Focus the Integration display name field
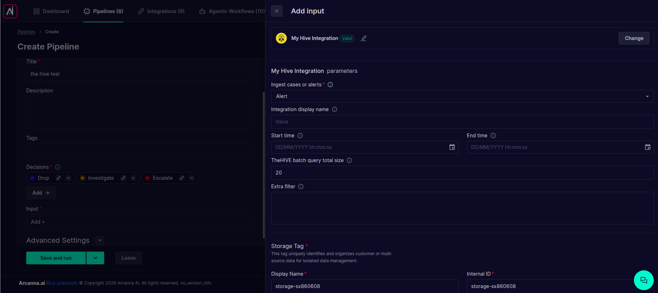 point(462,122)
